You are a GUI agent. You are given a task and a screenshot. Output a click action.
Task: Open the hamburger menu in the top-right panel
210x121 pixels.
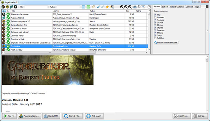[x=207, y=6]
